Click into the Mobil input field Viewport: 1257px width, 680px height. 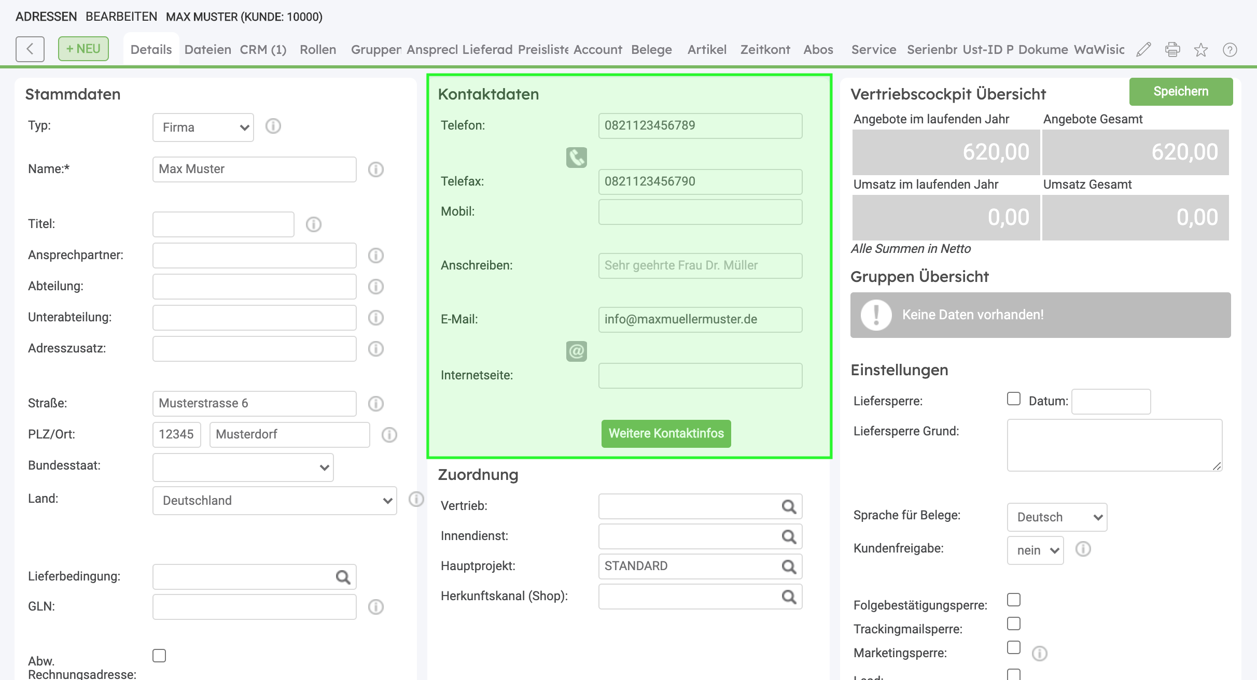(x=700, y=211)
